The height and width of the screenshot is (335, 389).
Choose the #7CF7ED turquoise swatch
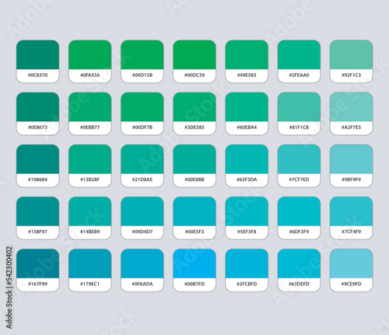299,166
